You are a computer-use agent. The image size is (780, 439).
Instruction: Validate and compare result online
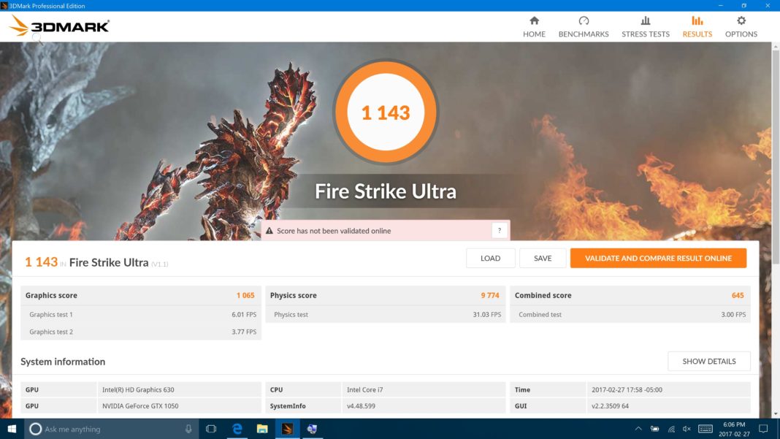[658, 258]
